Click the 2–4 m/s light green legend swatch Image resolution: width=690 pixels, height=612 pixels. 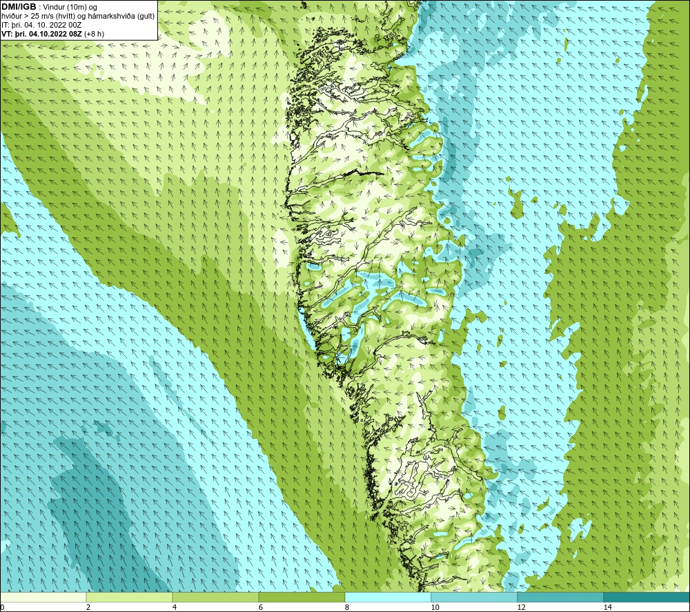tap(130, 597)
